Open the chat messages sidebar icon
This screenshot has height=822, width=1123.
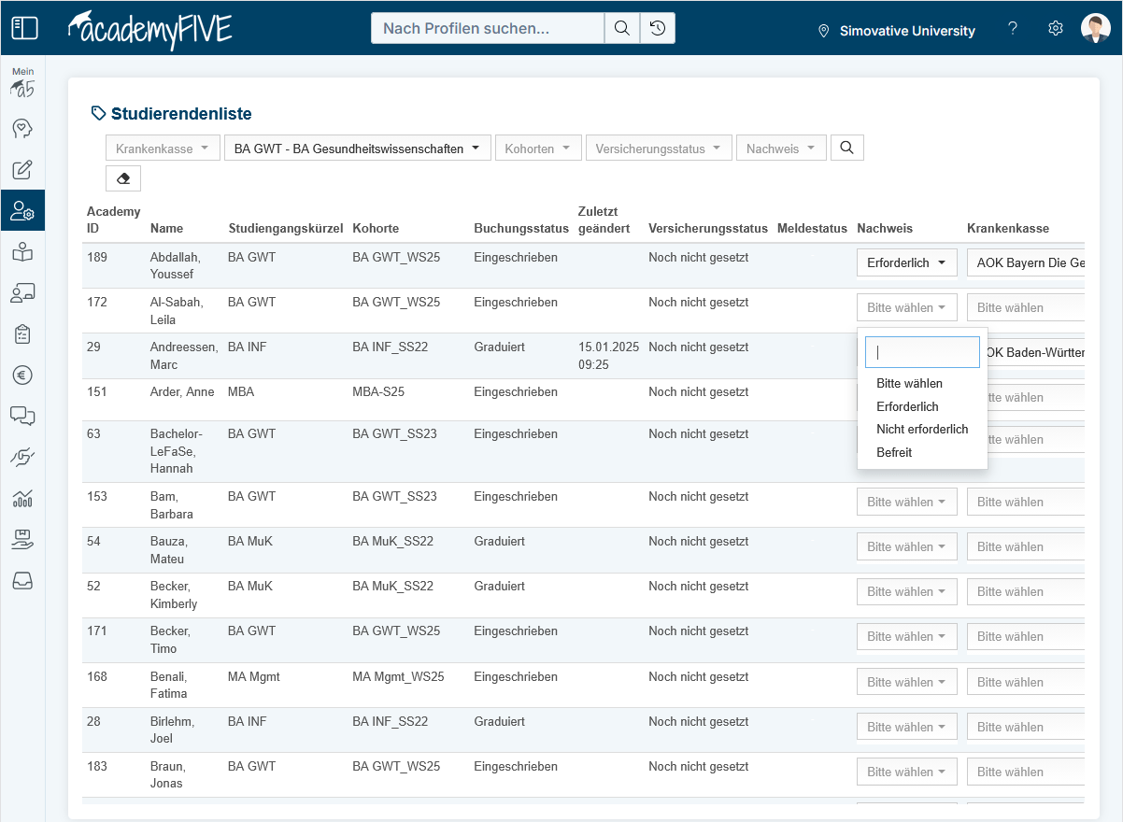tap(22, 416)
